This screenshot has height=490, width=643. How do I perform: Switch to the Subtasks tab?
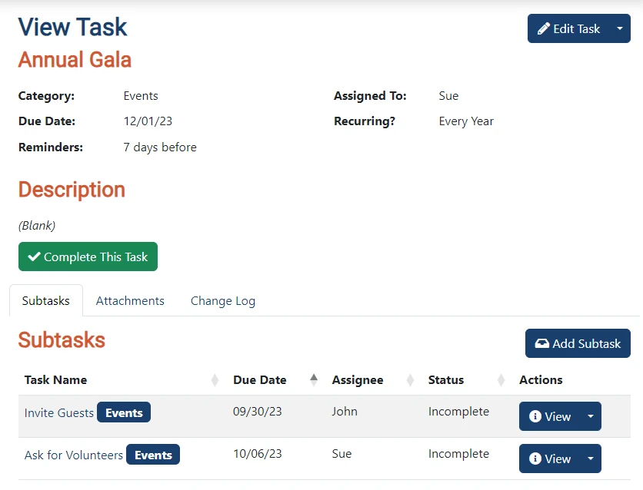click(x=46, y=300)
